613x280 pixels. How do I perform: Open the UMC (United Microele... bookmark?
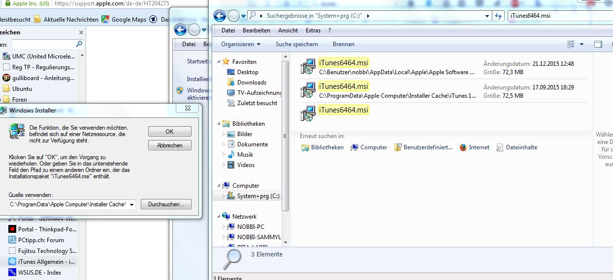[x=39, y=56]
